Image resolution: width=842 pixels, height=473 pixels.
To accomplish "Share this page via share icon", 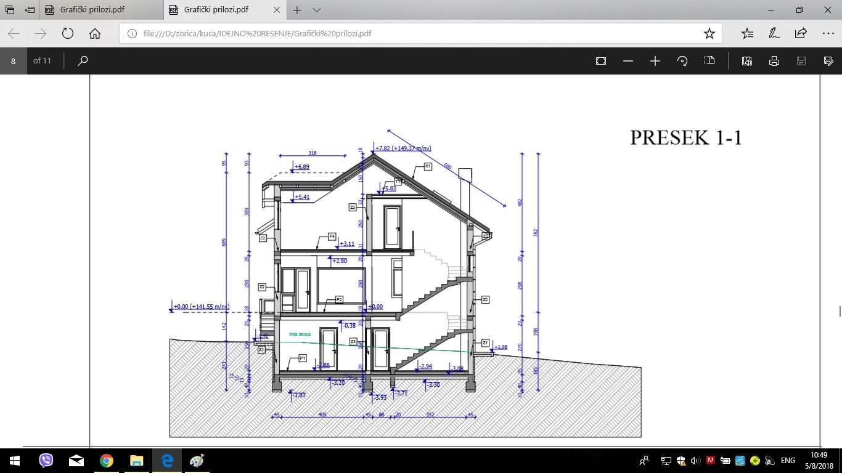I will 801,33.
